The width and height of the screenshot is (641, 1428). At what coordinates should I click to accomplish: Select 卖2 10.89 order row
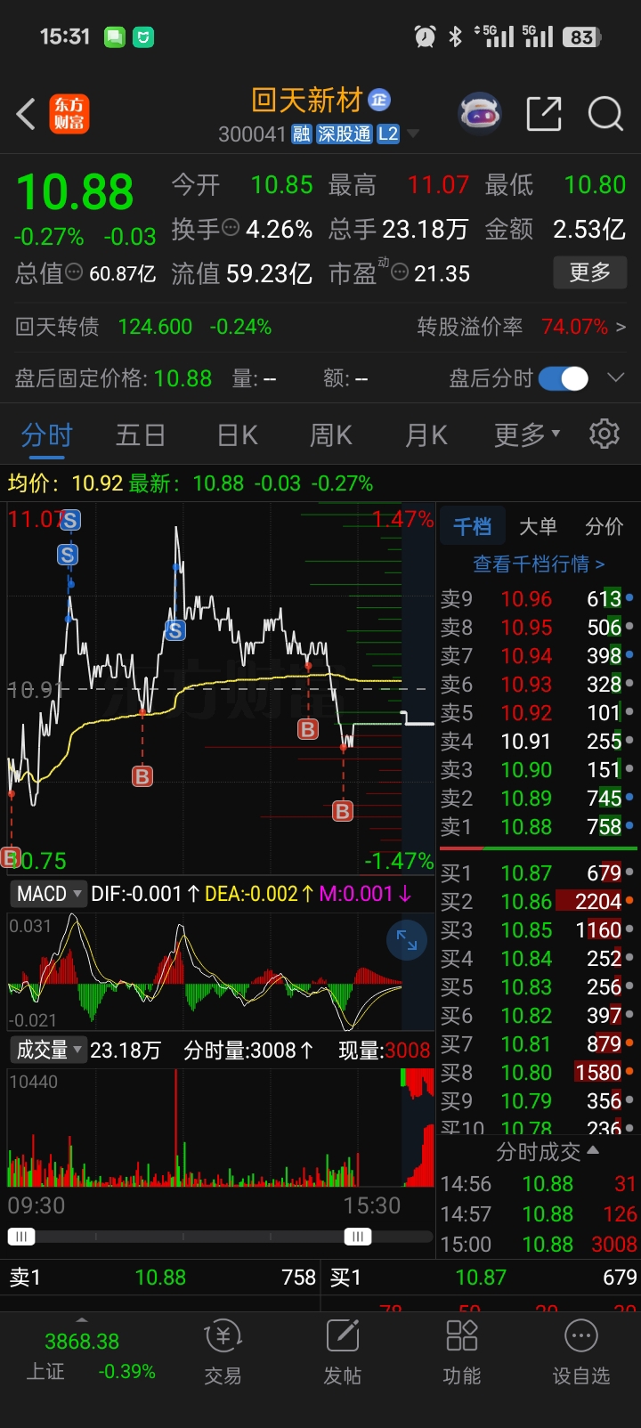[x=538, y=799]
